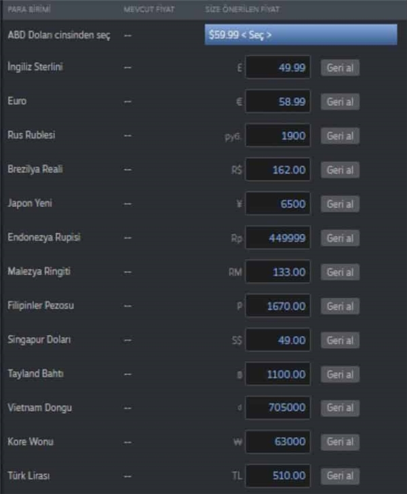Click the Turkish Lira 510.00 field
This screenshot has height=494, width=407.
278,475
